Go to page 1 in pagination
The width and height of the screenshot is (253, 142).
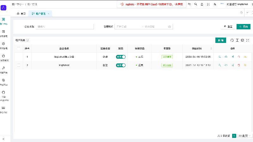[234, 136]
